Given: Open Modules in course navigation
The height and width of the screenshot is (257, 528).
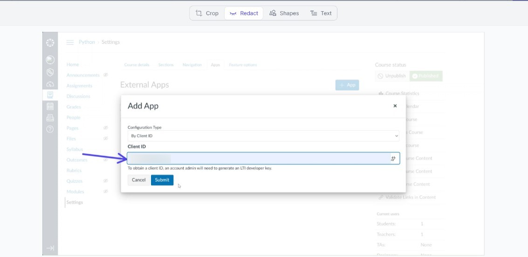Looking at the screenshot, I should coord(75,192).
